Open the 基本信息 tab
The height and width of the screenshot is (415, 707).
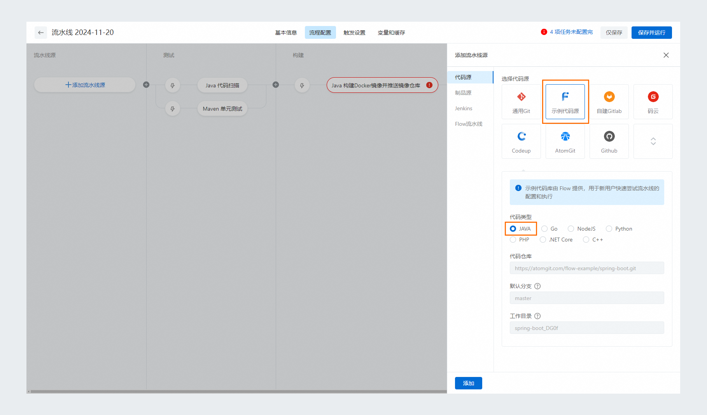(x=286, y=33)
